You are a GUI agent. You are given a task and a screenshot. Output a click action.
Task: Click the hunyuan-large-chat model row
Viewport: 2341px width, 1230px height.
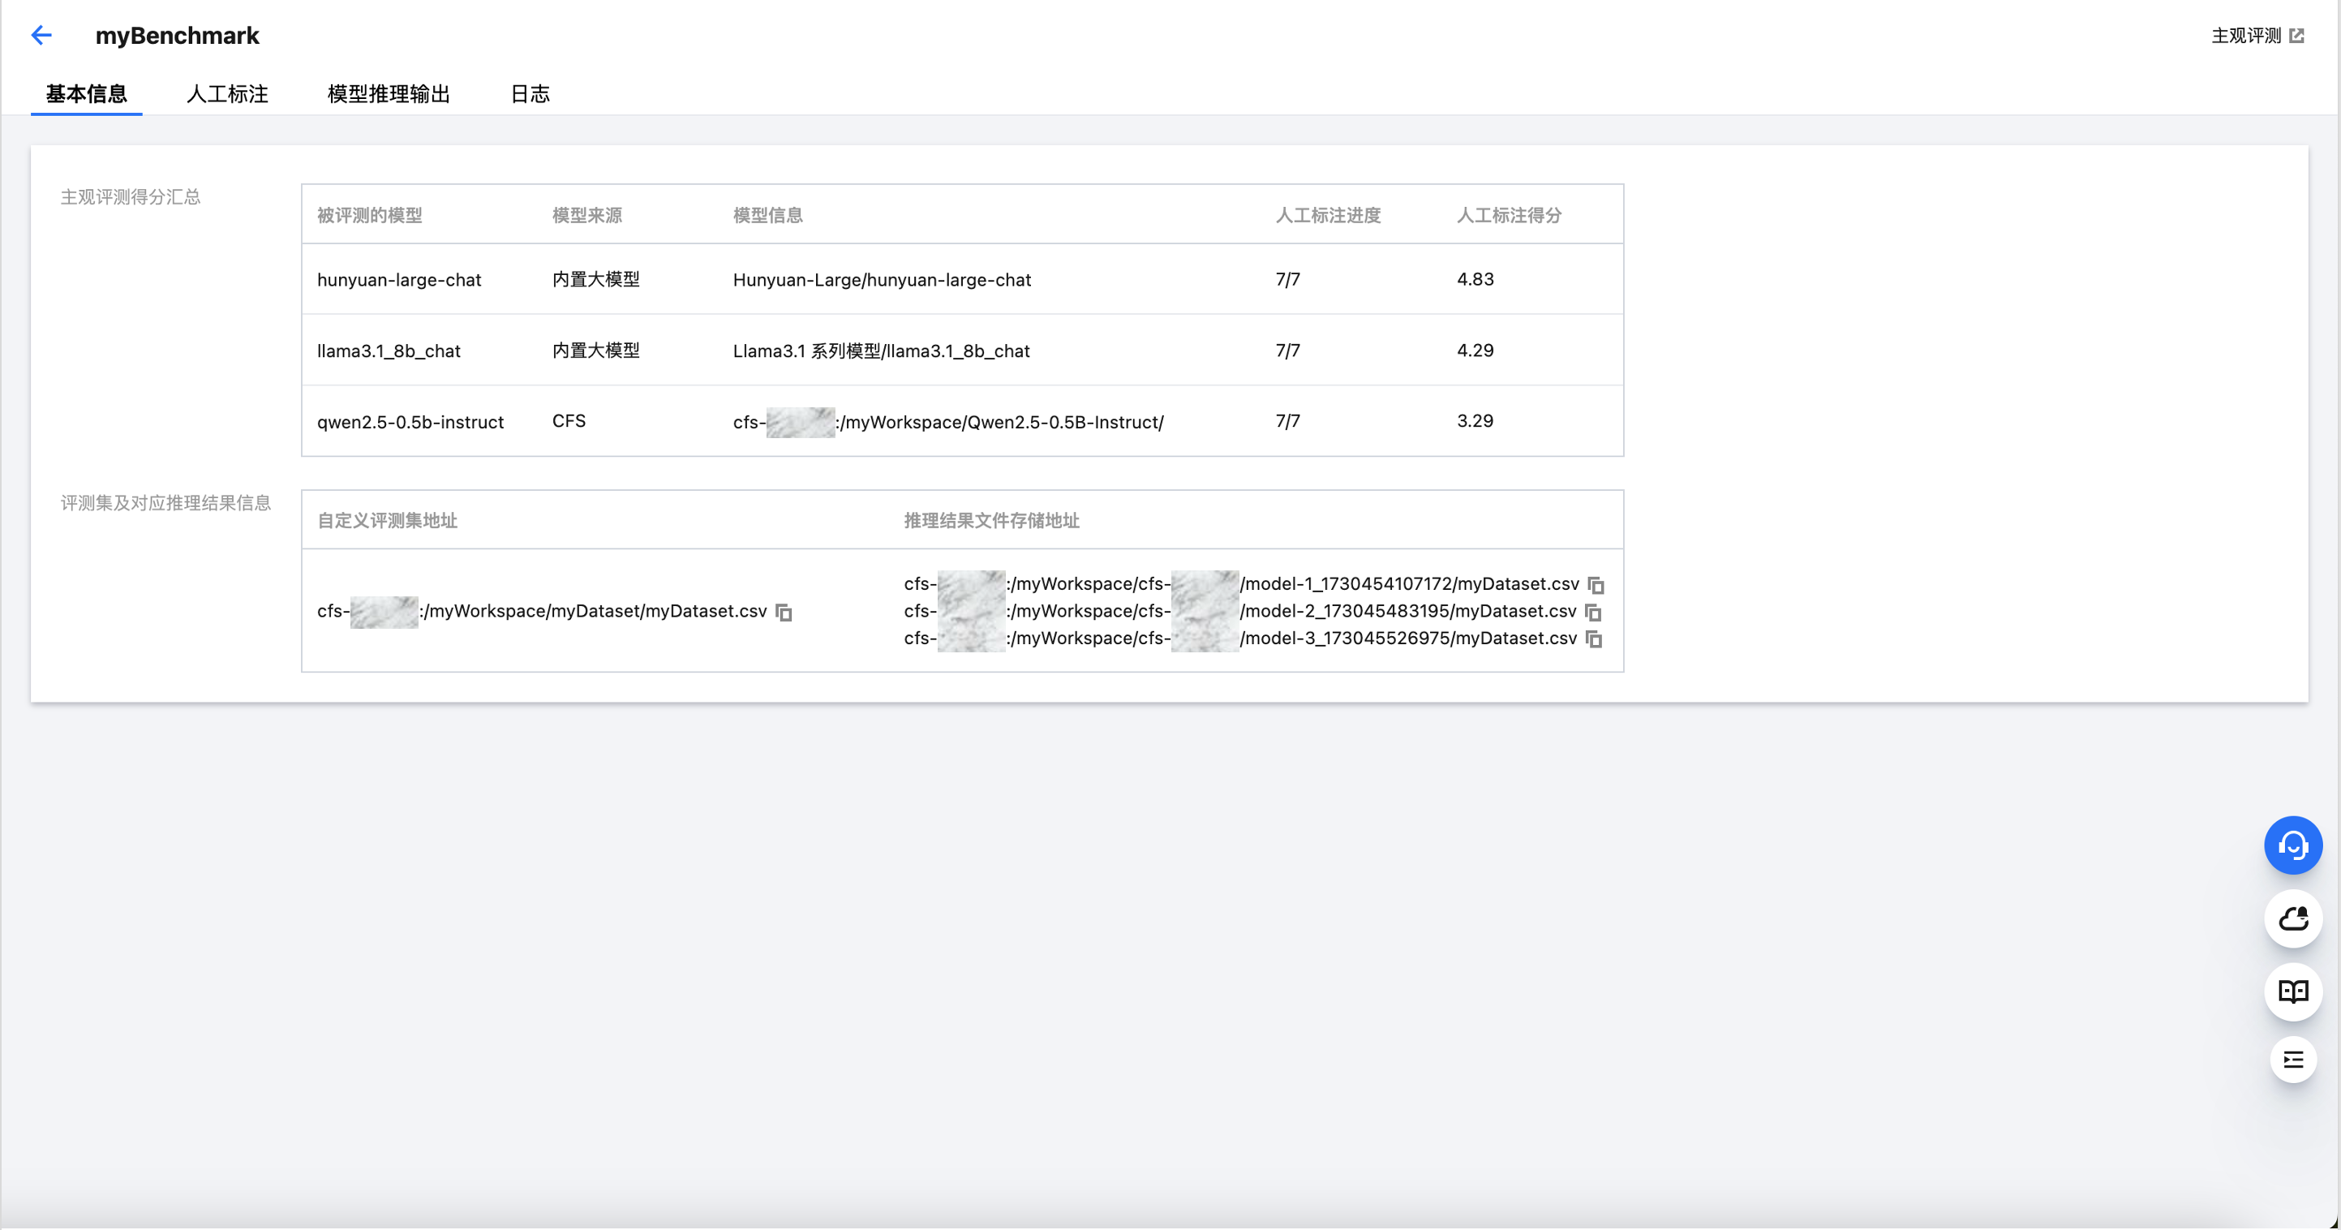click(x=399, y=280)
